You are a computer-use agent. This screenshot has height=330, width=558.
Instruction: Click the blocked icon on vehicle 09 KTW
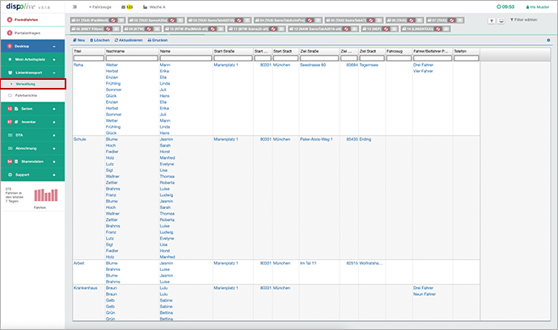pos(149,29)
